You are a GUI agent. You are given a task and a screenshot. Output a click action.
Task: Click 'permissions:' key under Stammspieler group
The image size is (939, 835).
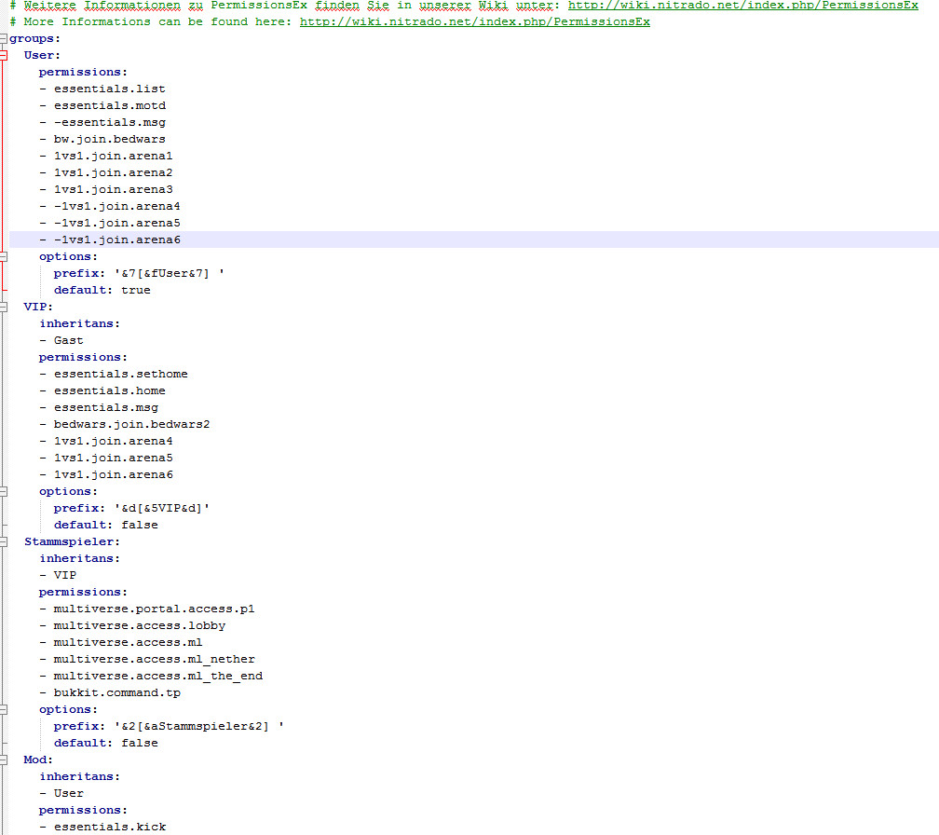(83, 592)
